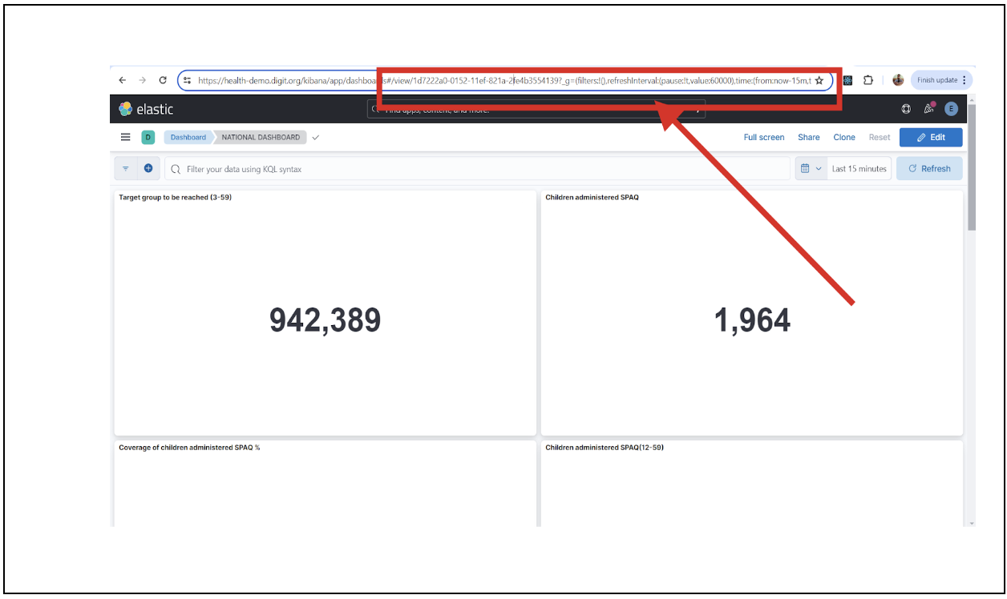Viewport: 1007px width, 599px height.
Task: Go to the Dashboard breadcrumb
Action: pos(188,137)
